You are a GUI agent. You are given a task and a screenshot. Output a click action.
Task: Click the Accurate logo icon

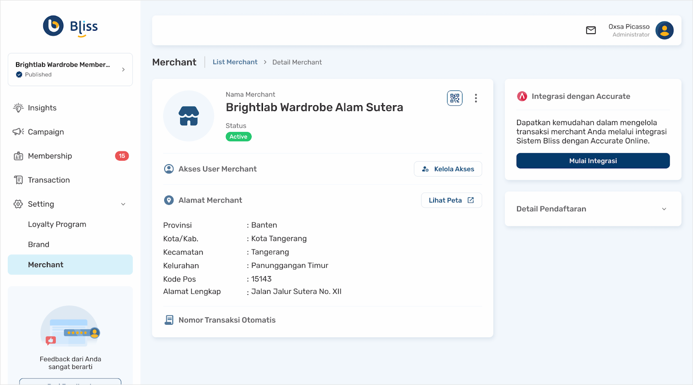pos(522,96)
